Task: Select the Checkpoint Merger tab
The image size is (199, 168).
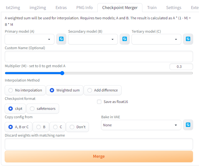Action: [120, 7]
